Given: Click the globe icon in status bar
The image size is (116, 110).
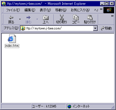Looking at the screenshot, I should (69, 106).
